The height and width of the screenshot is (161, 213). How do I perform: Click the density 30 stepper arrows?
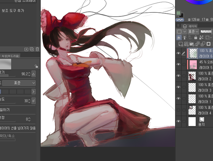tap(29, 101)
